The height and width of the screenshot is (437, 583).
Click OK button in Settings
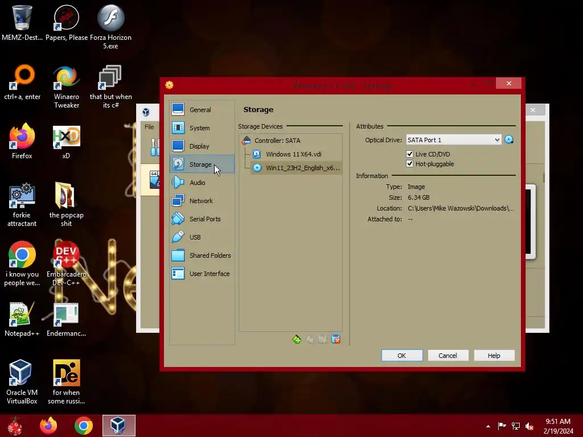pos(401,356)
